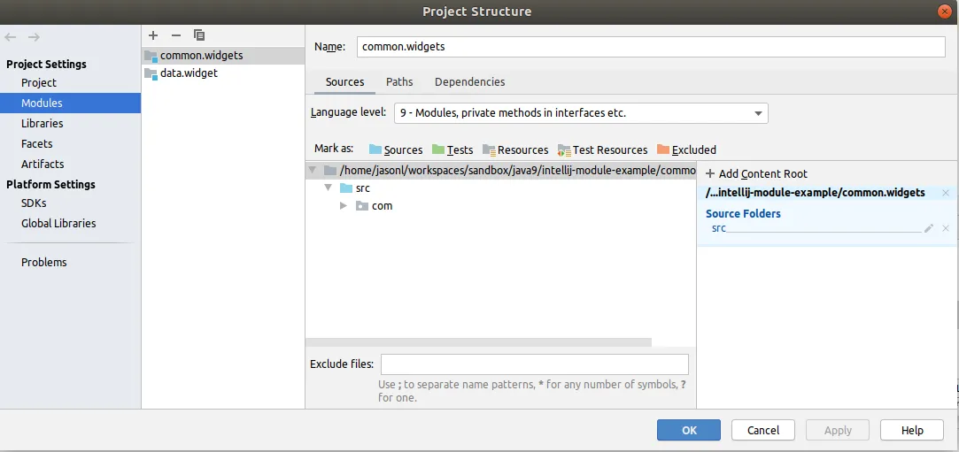Mark folder as Excluded
This screenshot has width=959, height=452.
click(x=686, y=149)
